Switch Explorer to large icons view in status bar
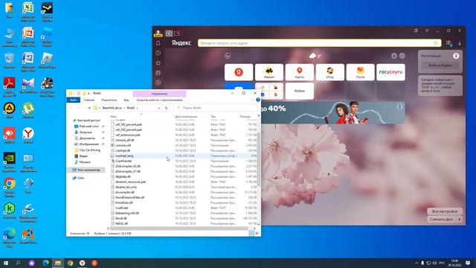 [257, 233]
